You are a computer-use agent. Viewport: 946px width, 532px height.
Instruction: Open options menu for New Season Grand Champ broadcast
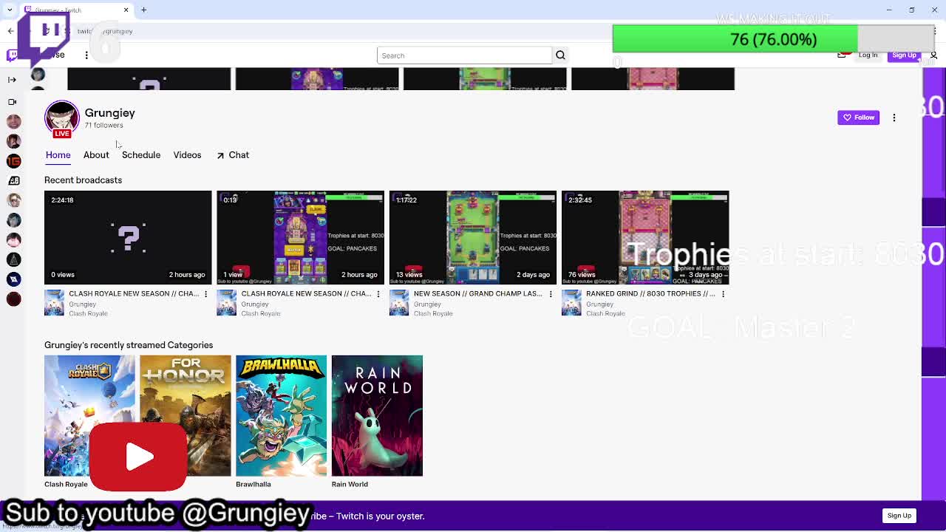click(x=550, y=294)
